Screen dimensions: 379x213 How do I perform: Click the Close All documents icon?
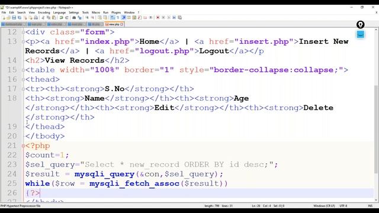coord(30,18)
